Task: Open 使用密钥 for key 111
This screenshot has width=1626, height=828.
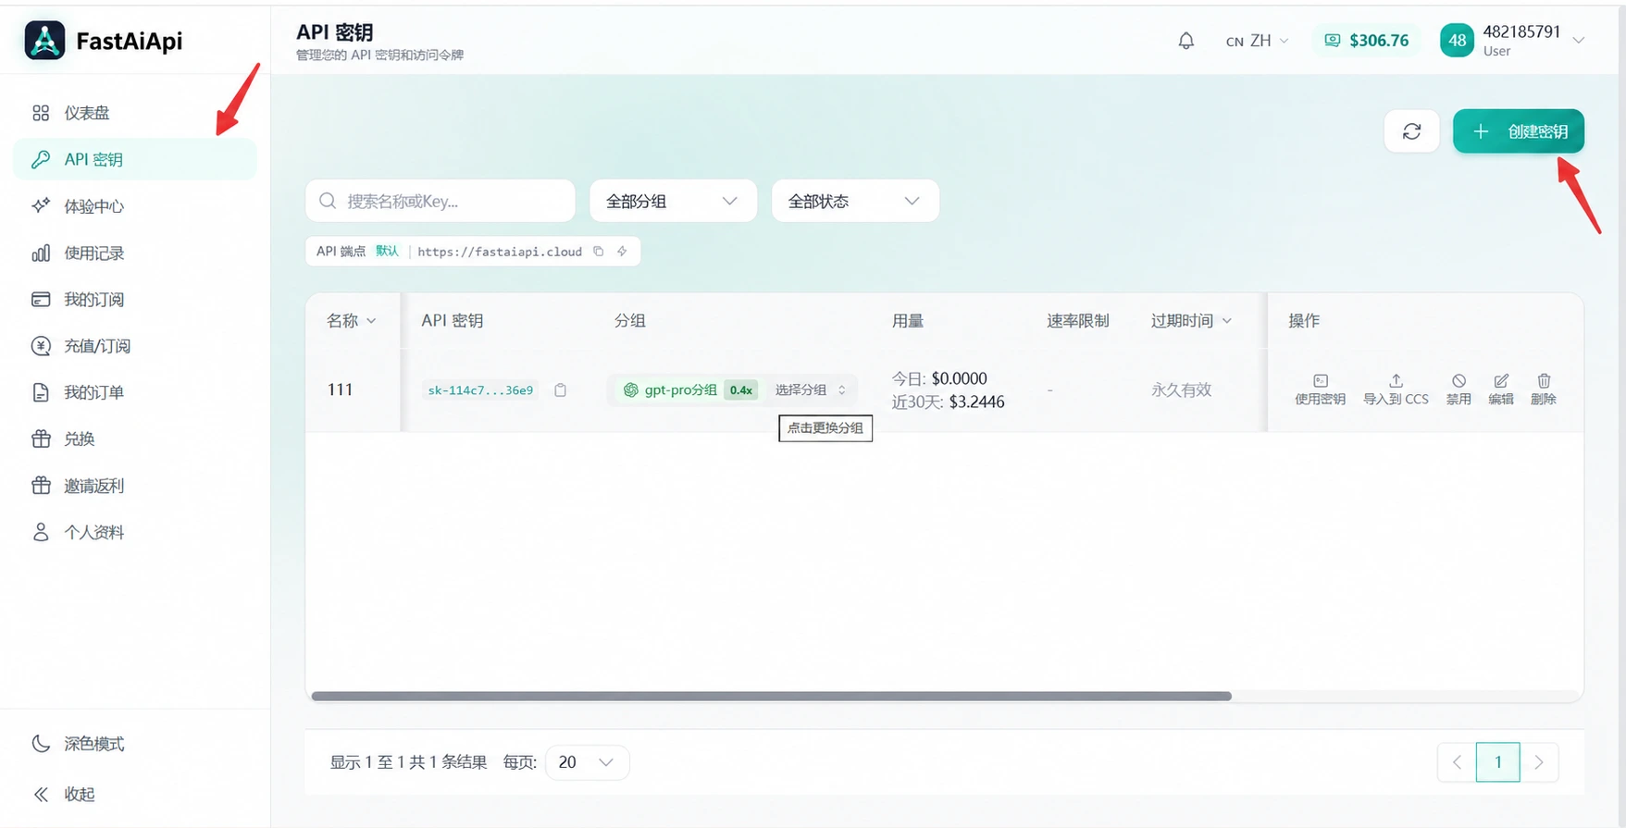Action: (1320, 389)
